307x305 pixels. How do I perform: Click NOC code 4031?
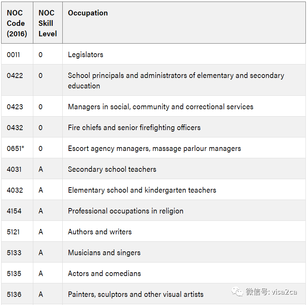14,169
